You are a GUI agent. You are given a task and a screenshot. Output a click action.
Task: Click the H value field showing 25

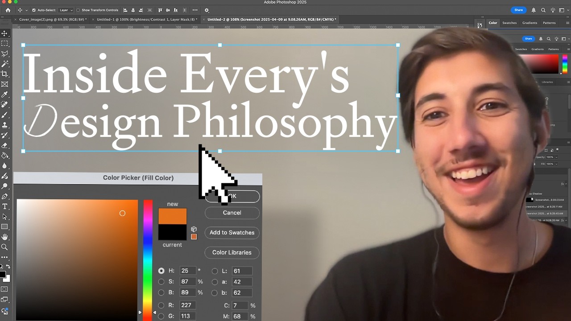[x=188, y=271]
